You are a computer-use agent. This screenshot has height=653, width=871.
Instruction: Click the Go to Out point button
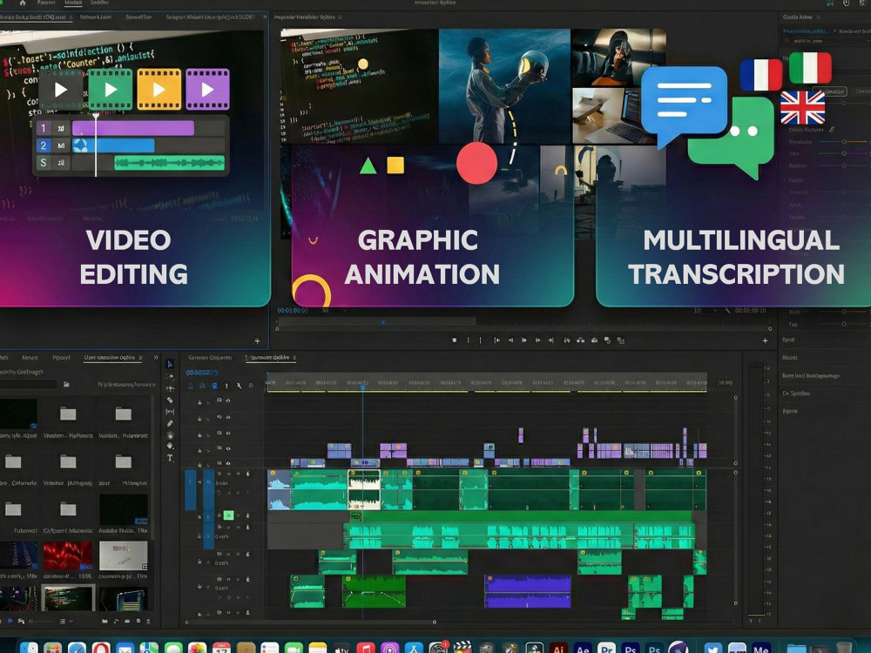[550, 340]
